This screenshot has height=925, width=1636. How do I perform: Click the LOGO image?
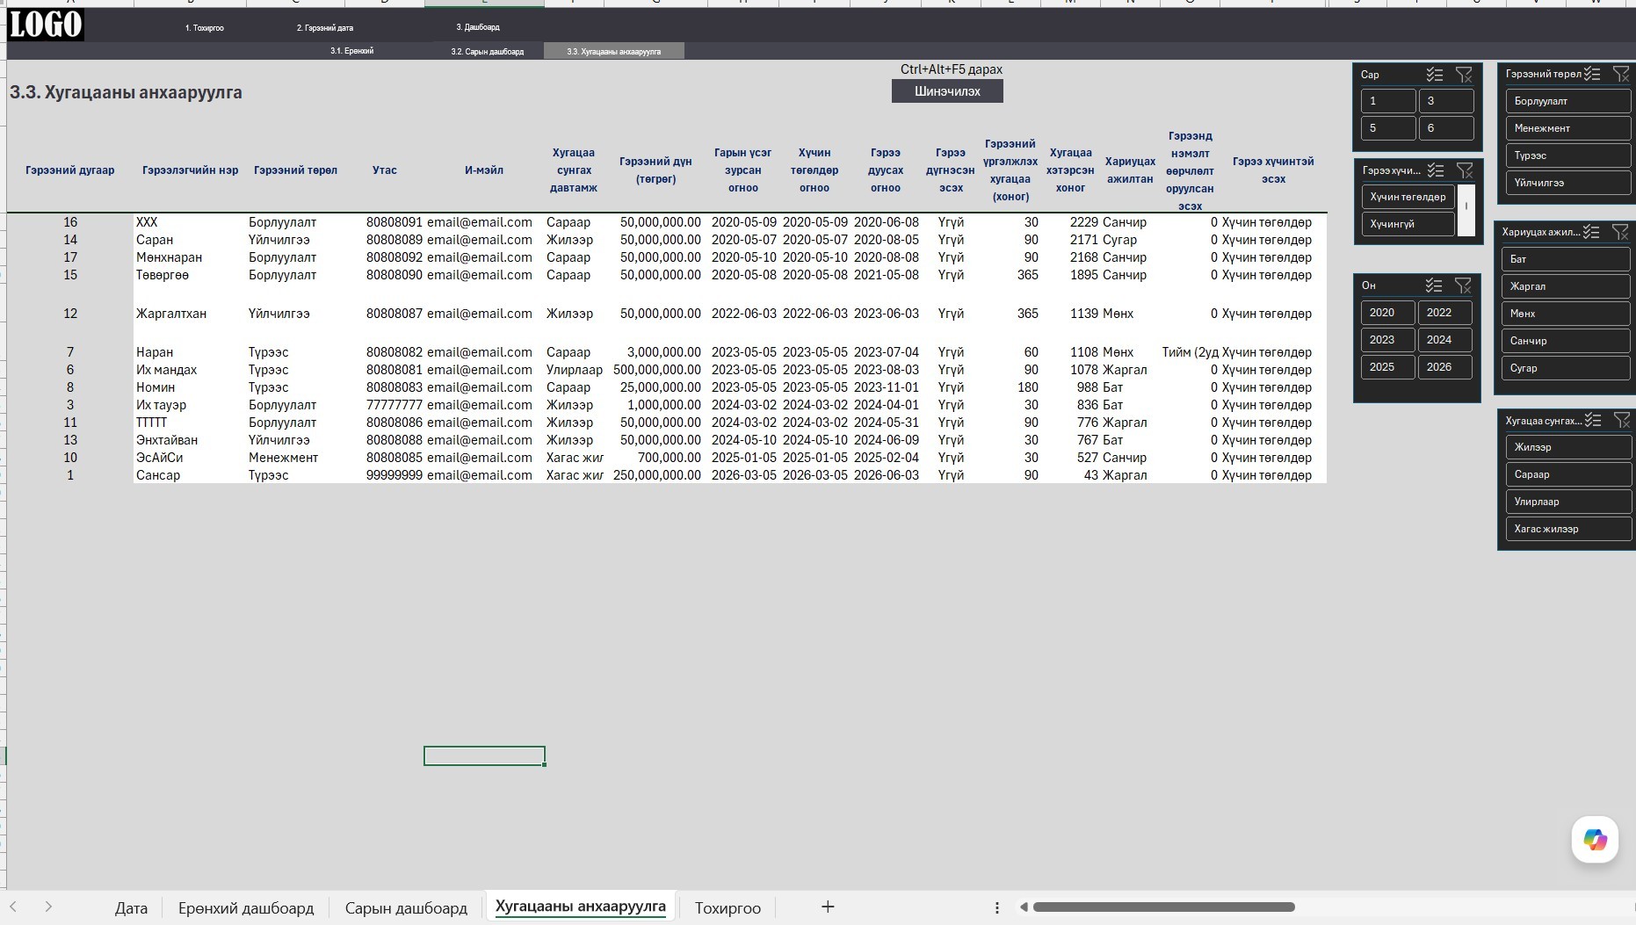click(46, 25)
